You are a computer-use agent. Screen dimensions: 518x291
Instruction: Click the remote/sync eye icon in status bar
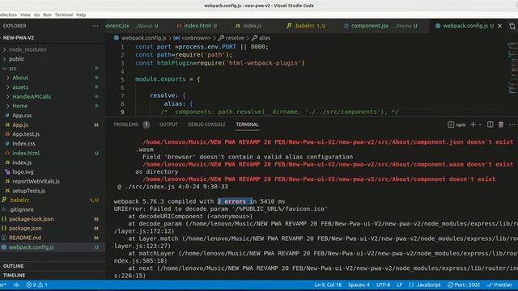(x=16, y=285)
